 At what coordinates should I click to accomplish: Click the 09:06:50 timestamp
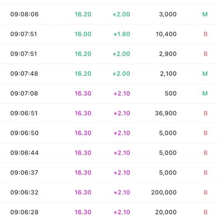pos(24,133)
